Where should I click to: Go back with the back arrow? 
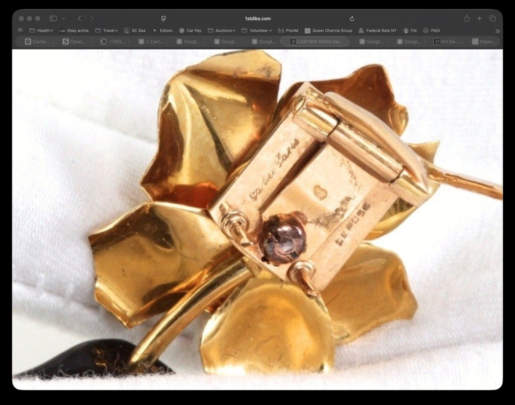pos(79,18)
